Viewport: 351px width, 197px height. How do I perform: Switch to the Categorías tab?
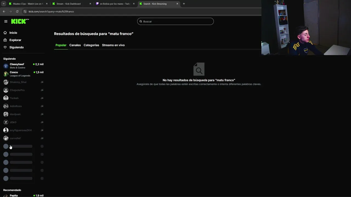point(91,45)
